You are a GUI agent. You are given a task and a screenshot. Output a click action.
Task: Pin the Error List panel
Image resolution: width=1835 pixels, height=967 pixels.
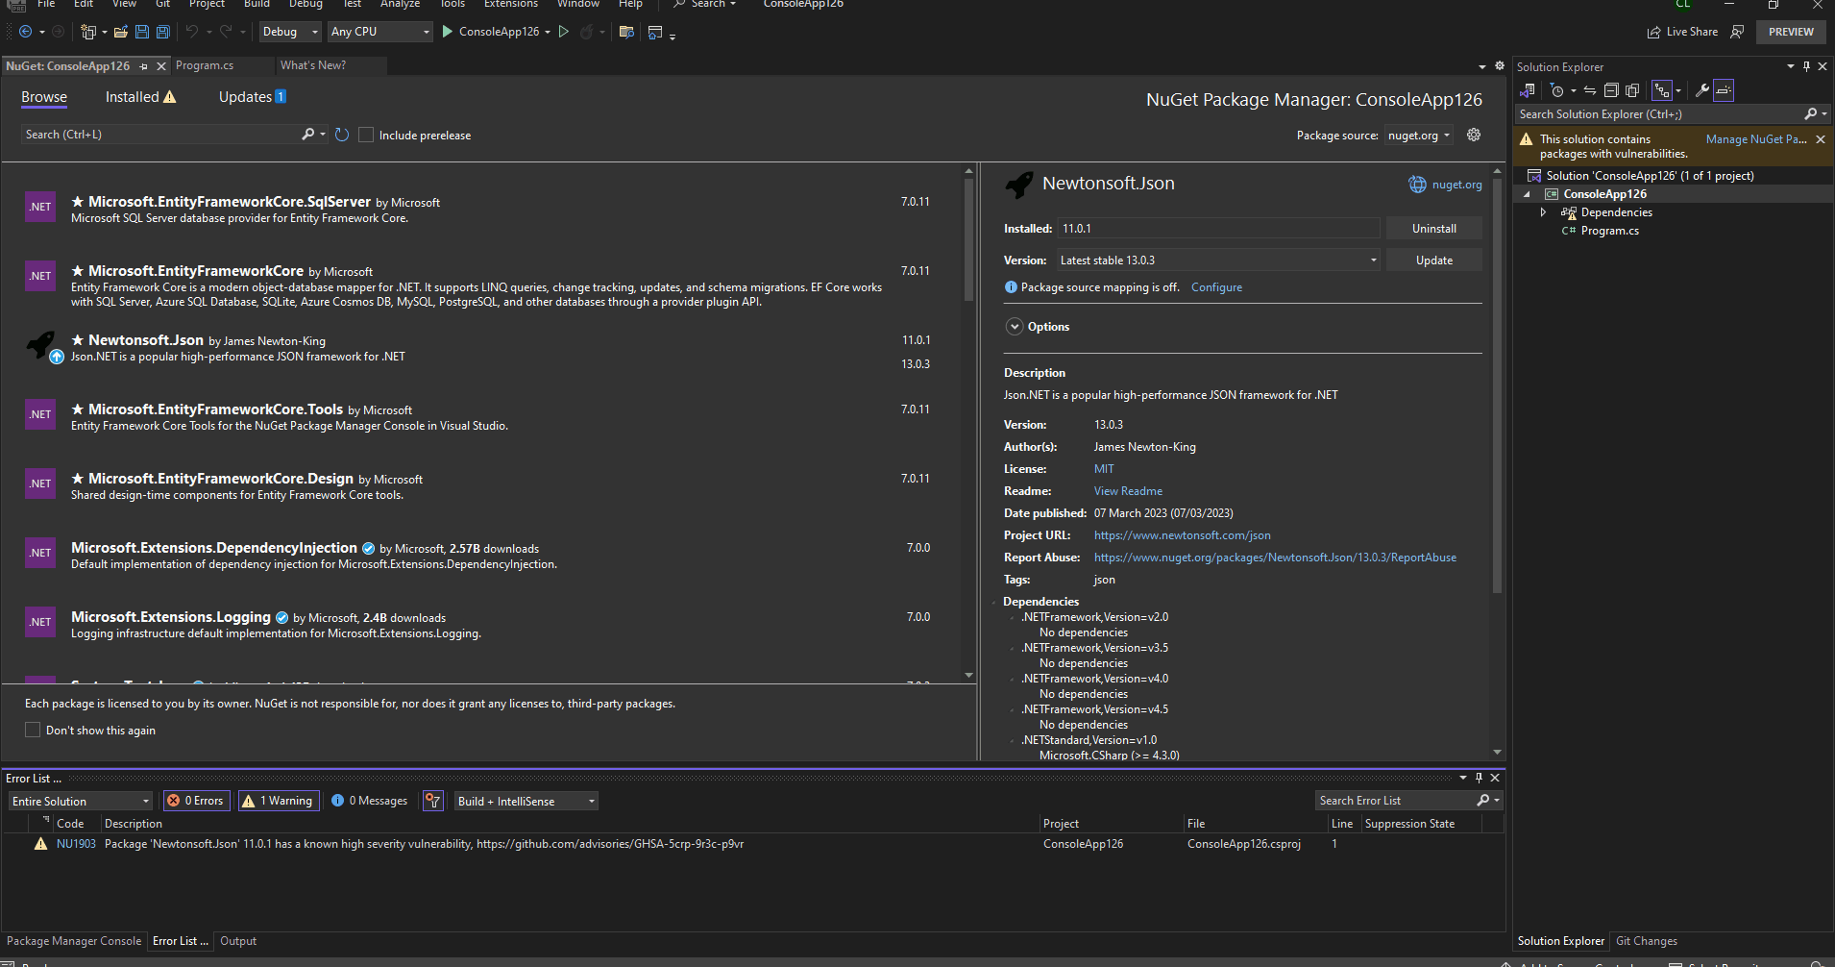tap(1479, 778)
